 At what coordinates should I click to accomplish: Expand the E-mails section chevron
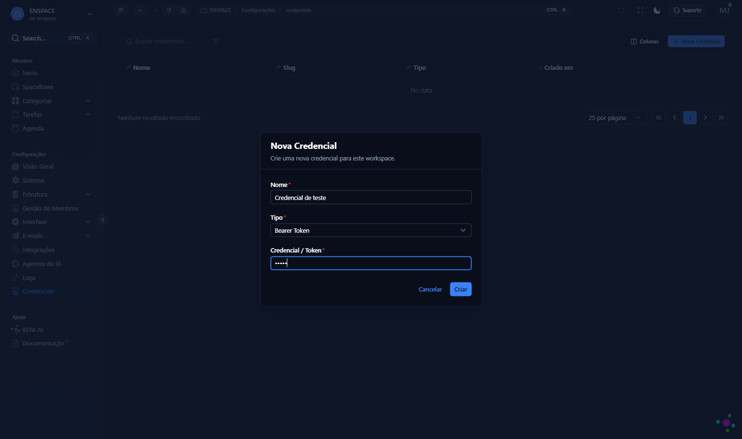click(x=88, y=236)
